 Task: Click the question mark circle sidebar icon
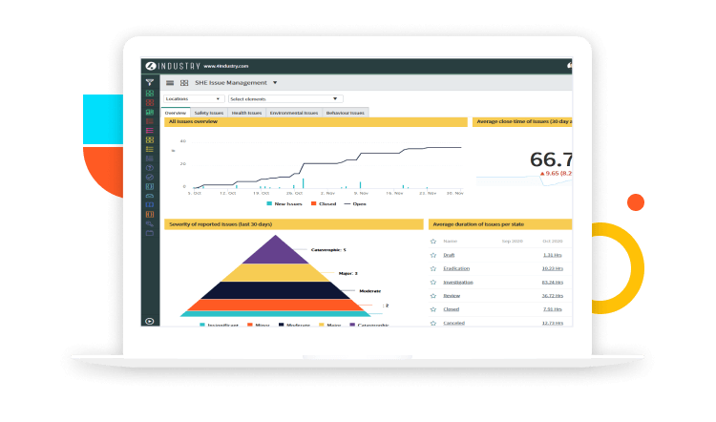pos(149,168)
